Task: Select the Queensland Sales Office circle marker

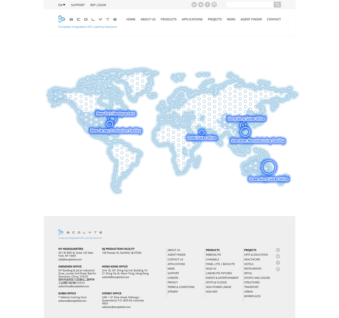Action: [x=269, y=167]
